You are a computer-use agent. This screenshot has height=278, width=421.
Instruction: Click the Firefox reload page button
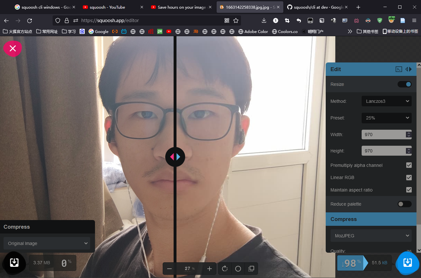coord(30,20)
